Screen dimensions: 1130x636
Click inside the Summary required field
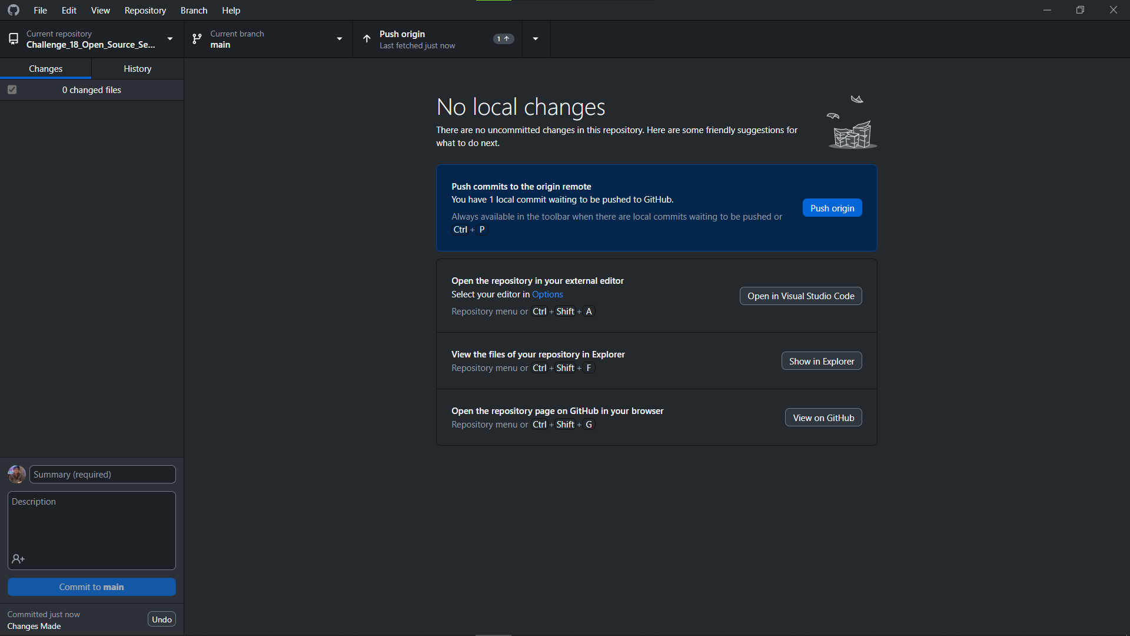tap(101, 474)
